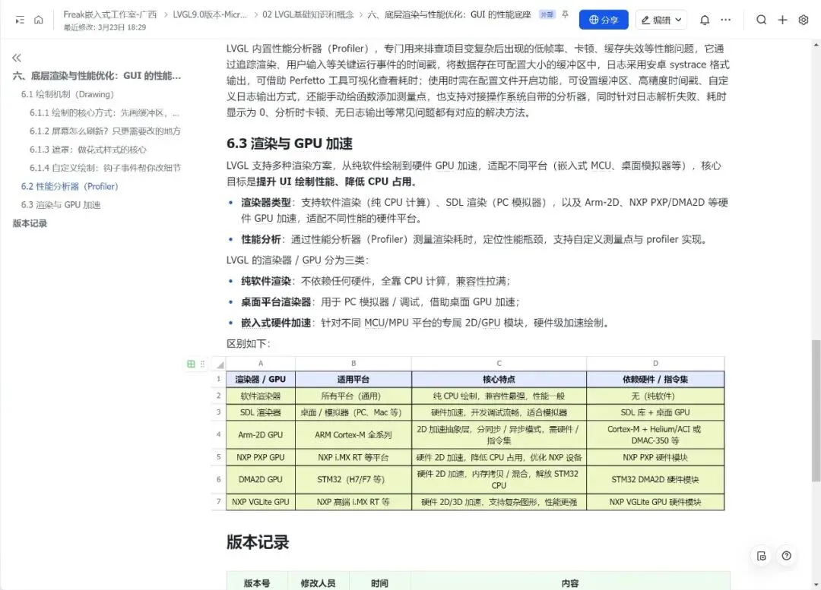Click the scrollbar down arrow

point(816,585)
